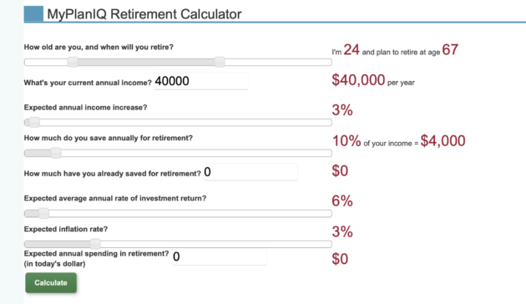Click the MyPlanIQ Retirement Calculator heading

click(144, 14)
